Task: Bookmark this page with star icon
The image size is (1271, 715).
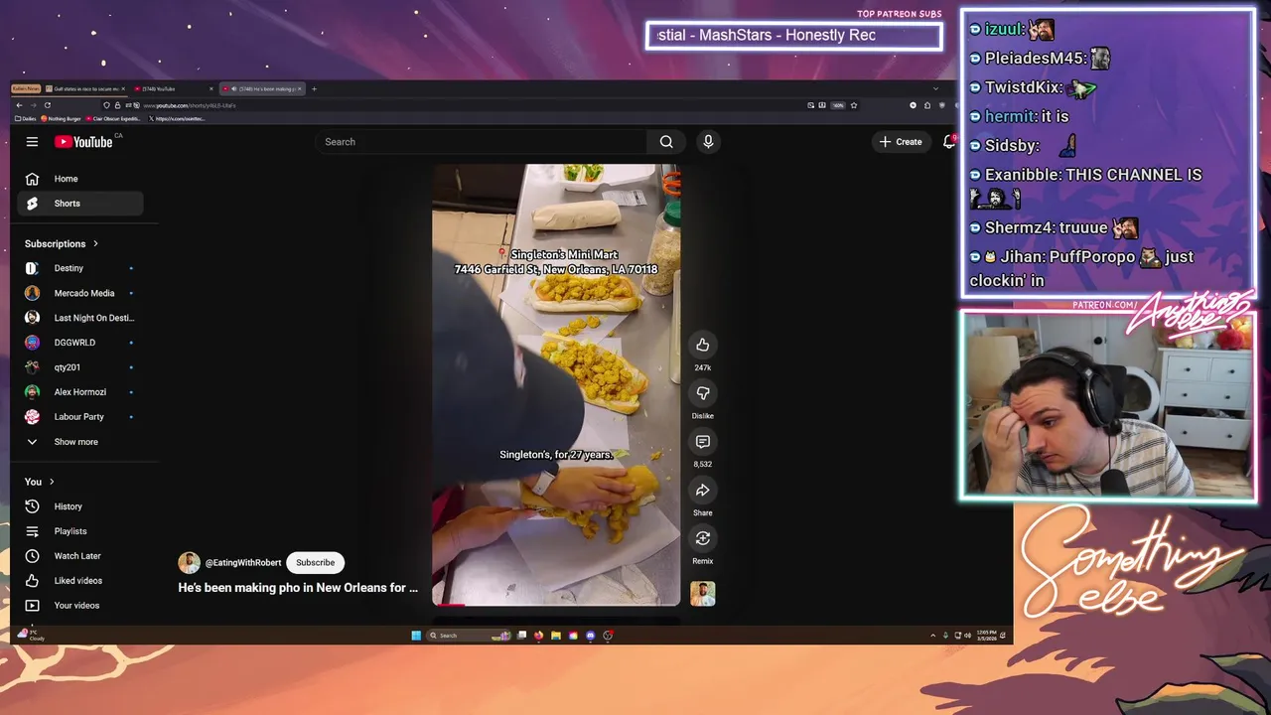Action: (854, 105)
